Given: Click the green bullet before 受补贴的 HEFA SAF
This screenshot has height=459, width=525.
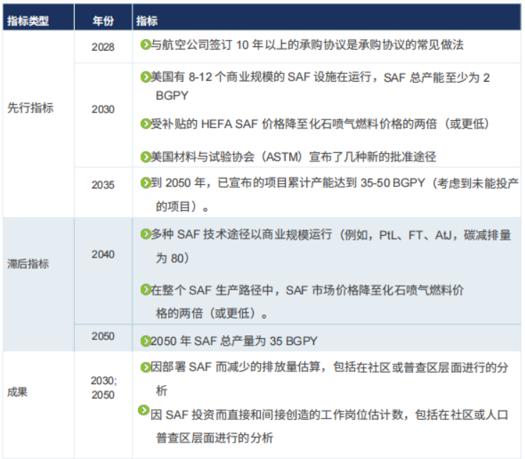Looking at the screenshot, I should 145,124.
